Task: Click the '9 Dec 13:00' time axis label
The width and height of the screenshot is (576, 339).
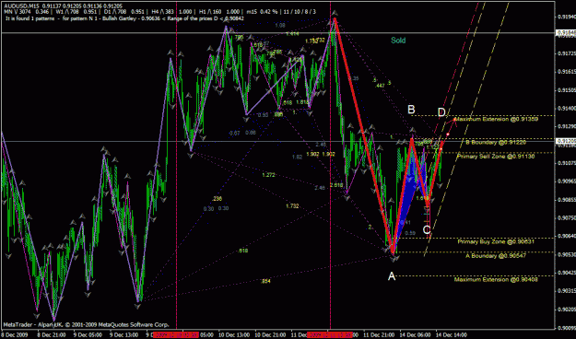Action: coord(123,335)
